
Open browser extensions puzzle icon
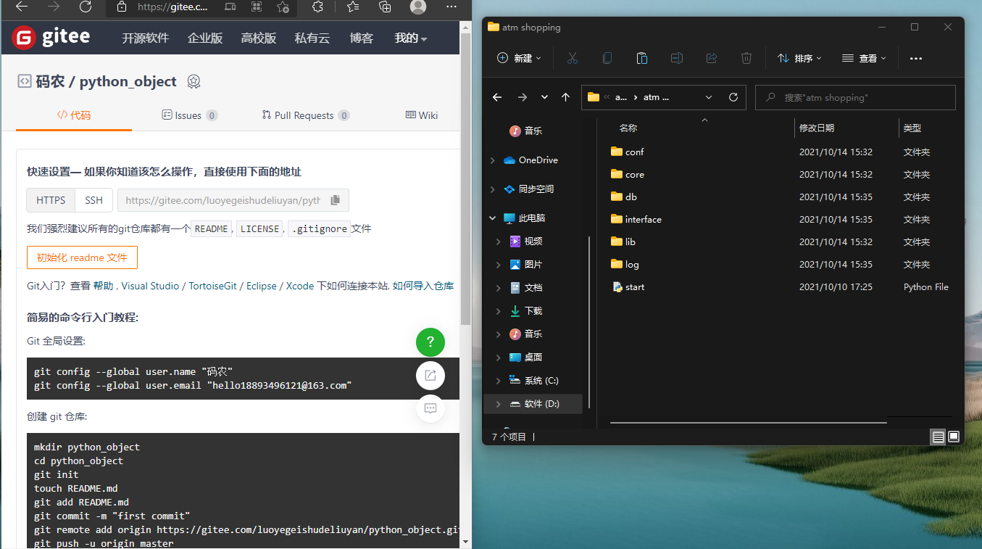[317, 7]
